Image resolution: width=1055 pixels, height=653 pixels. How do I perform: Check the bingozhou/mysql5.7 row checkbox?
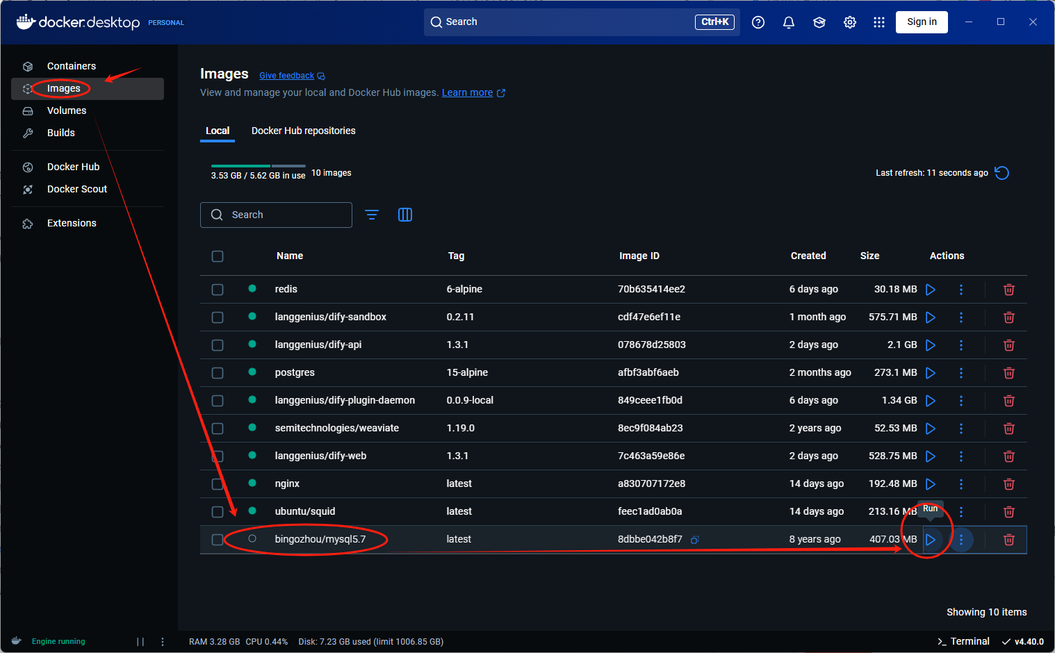[218, 540]
